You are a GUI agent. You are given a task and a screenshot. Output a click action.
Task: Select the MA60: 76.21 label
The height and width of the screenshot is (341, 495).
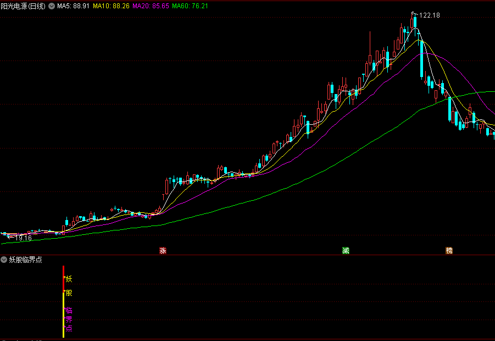[190, 6]
